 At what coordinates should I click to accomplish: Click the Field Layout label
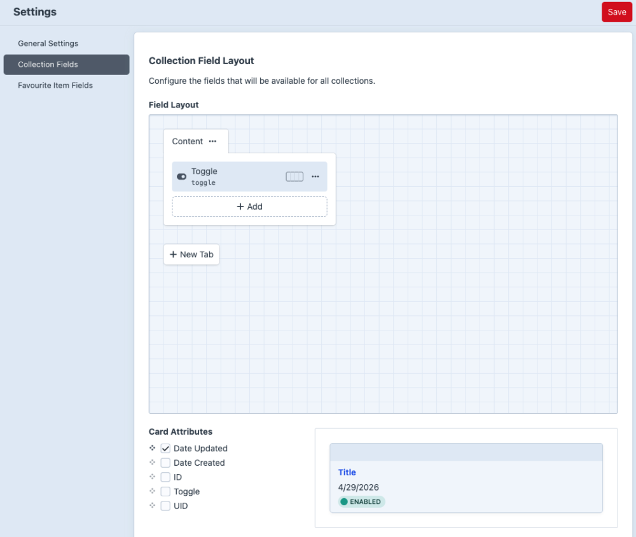coord(174,105)
